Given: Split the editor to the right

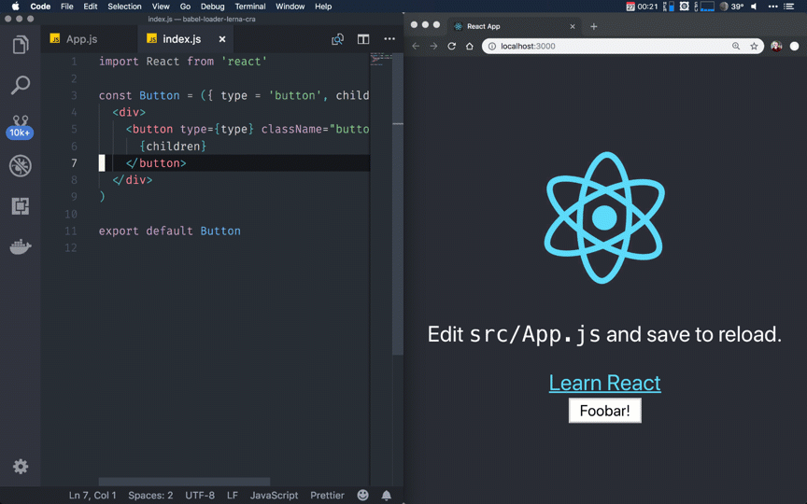Looking at the screenshot, I should point(363,39).
